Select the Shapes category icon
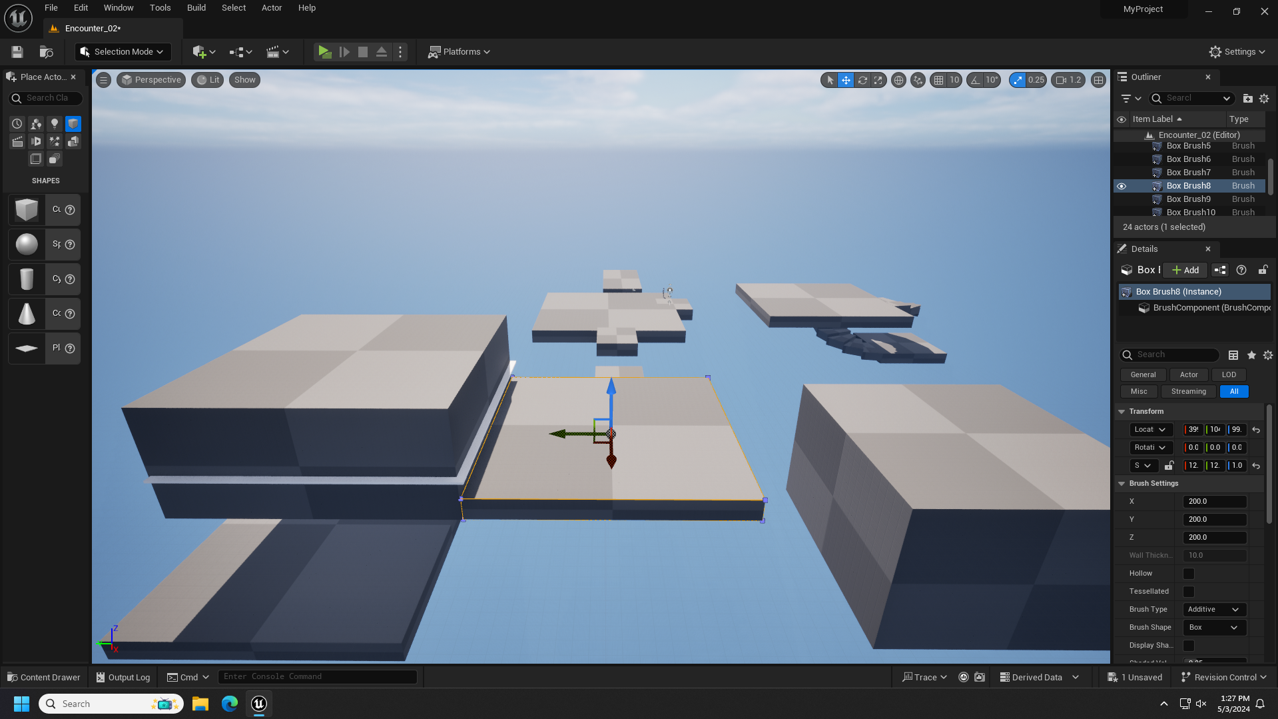 pyautogui.click(x=73, y=123)
